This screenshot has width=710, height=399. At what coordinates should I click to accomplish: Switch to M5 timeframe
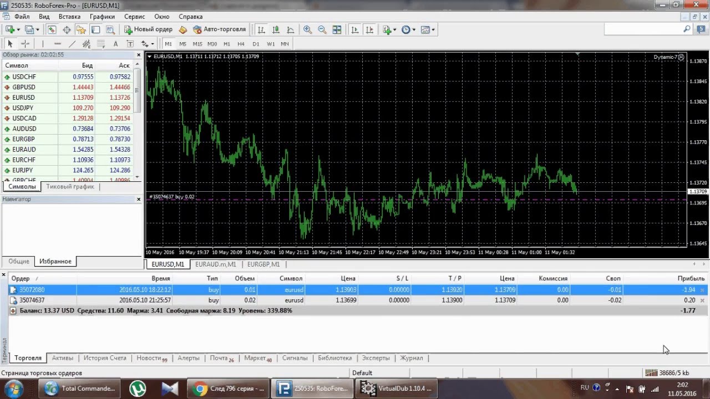[183, 44]
